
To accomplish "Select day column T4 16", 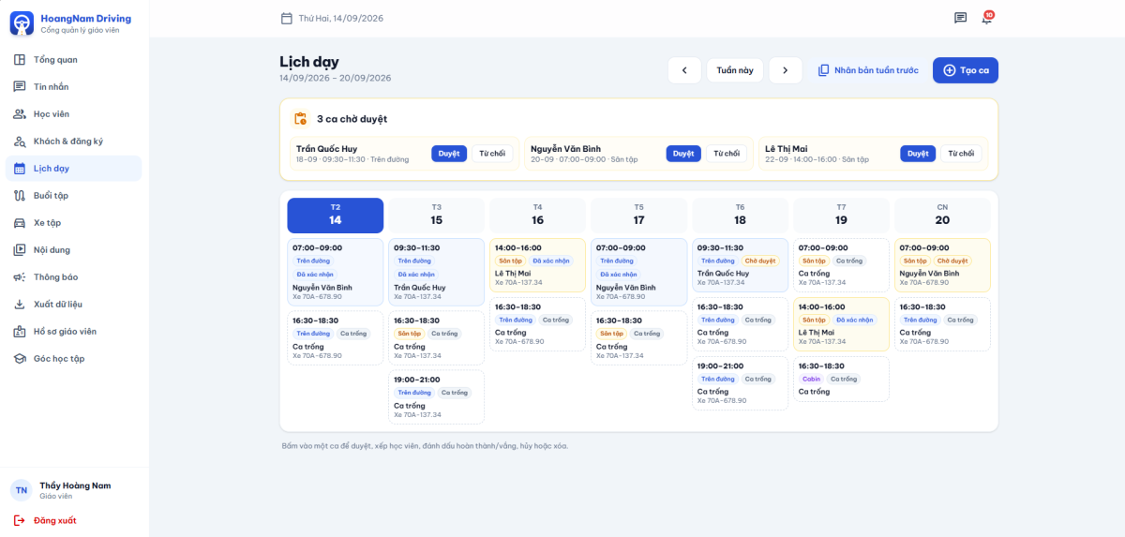I will tap(537, 216).
